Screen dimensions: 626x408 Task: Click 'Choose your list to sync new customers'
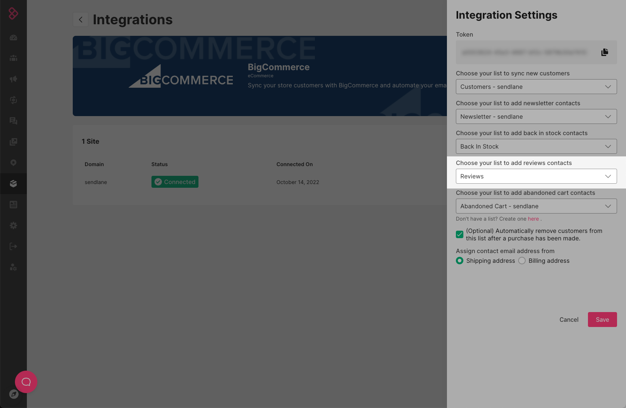coord(513,73)
